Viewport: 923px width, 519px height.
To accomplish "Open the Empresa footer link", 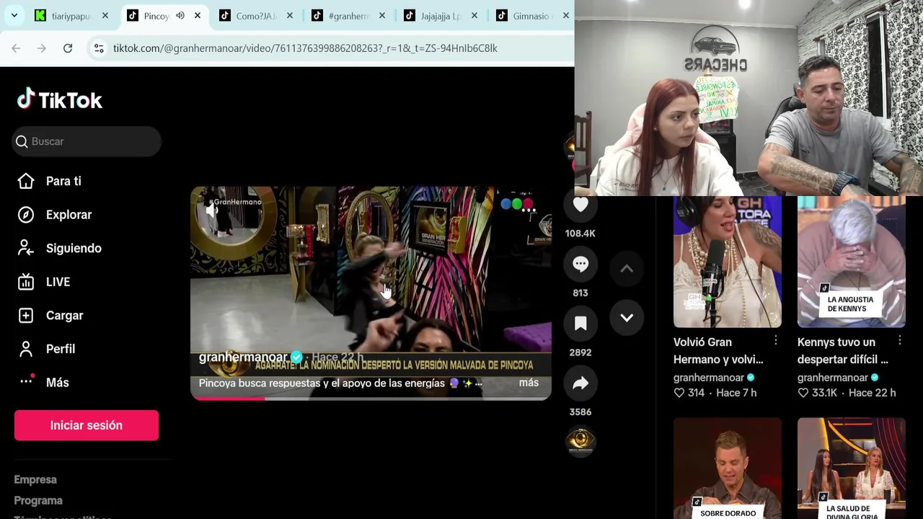I will (x=35, y=479).
